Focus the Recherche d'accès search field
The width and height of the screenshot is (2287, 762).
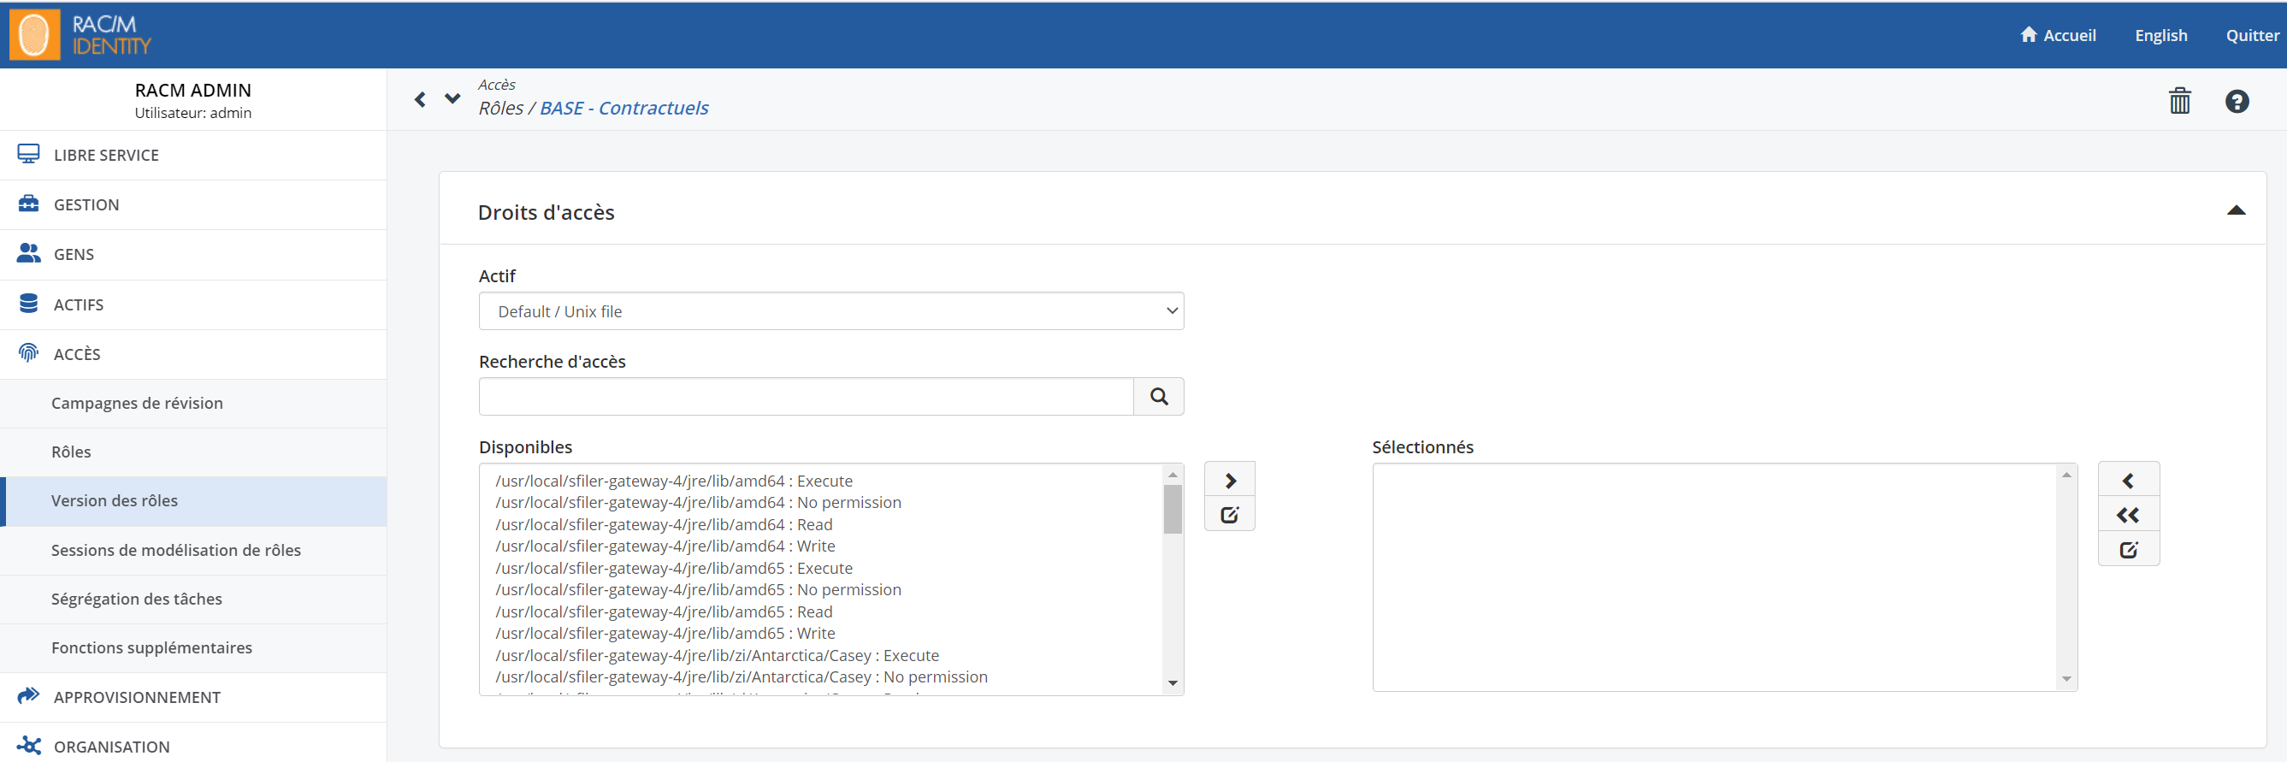pyautogui.click(x=807, y=396)
